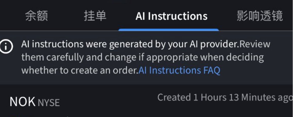Viewport: 293px width, 117px height.
Task: Click the word 'FAQ' in the blue link
Action: point(212,70)
